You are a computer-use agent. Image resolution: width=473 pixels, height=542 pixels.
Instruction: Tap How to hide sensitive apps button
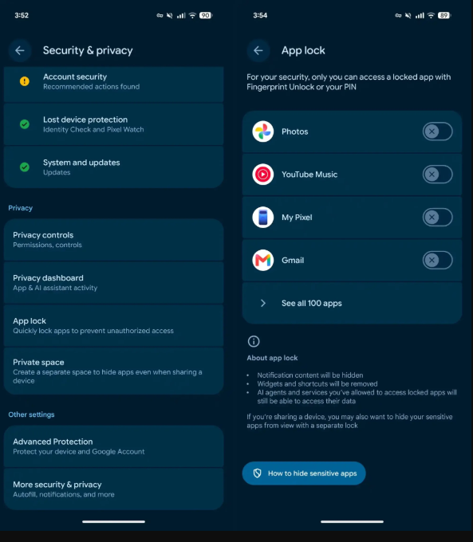click(304, 473)
